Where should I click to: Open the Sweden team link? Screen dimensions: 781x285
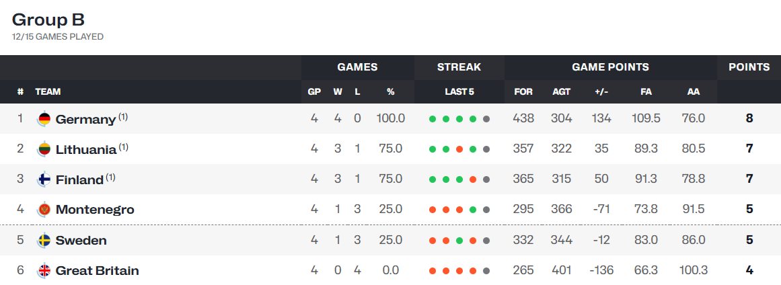tap(81, 241)
